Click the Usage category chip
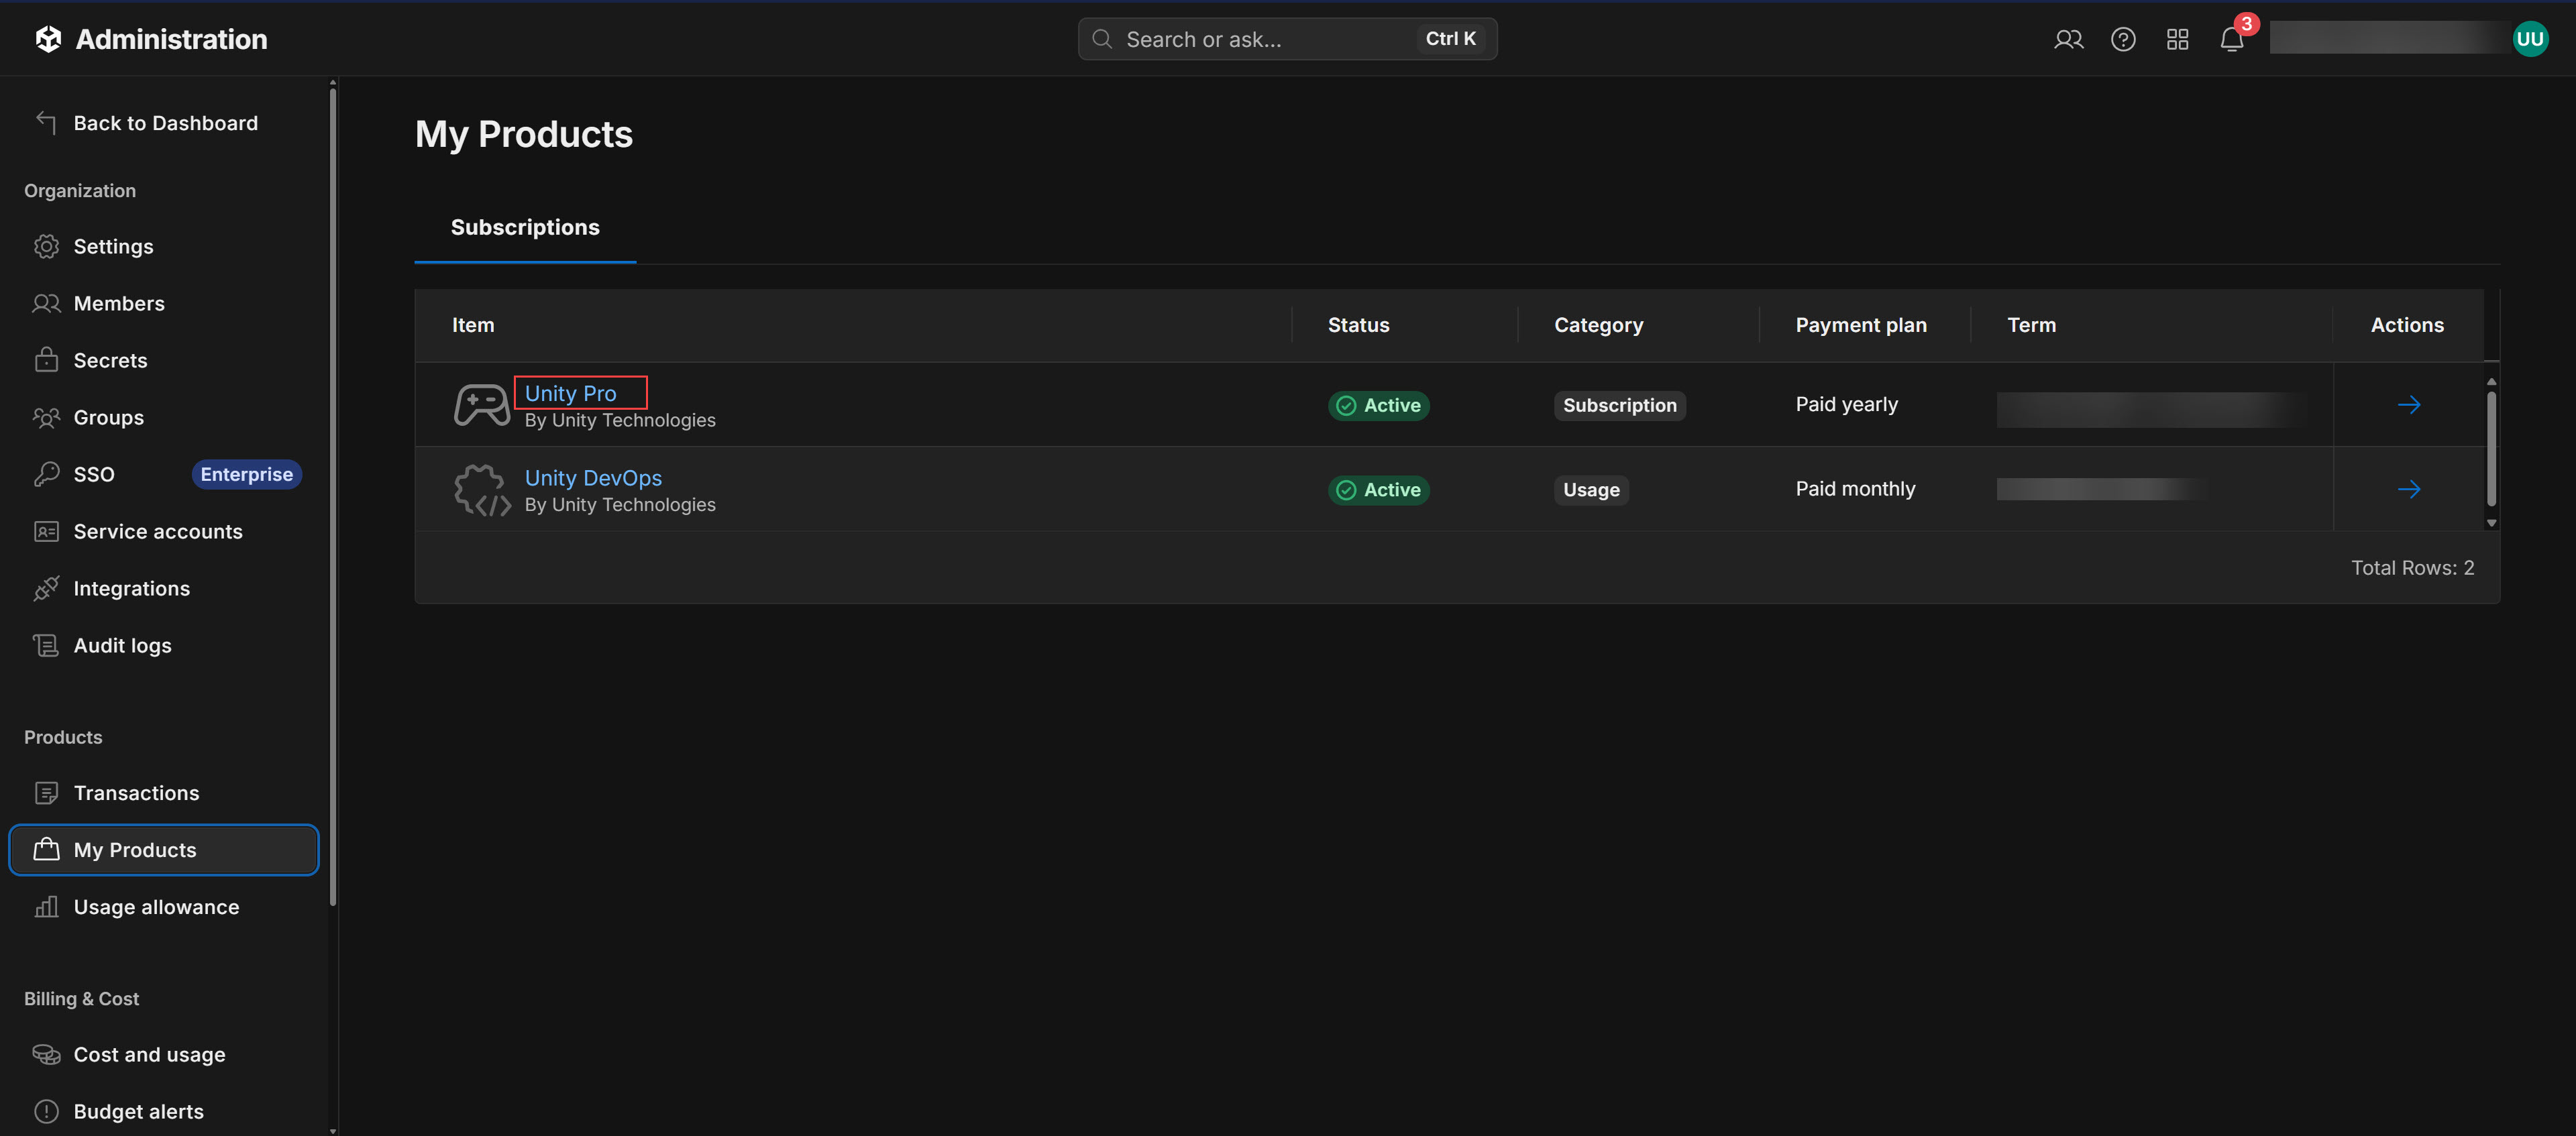The image size is (2576, 1136). coord(1591,490)
